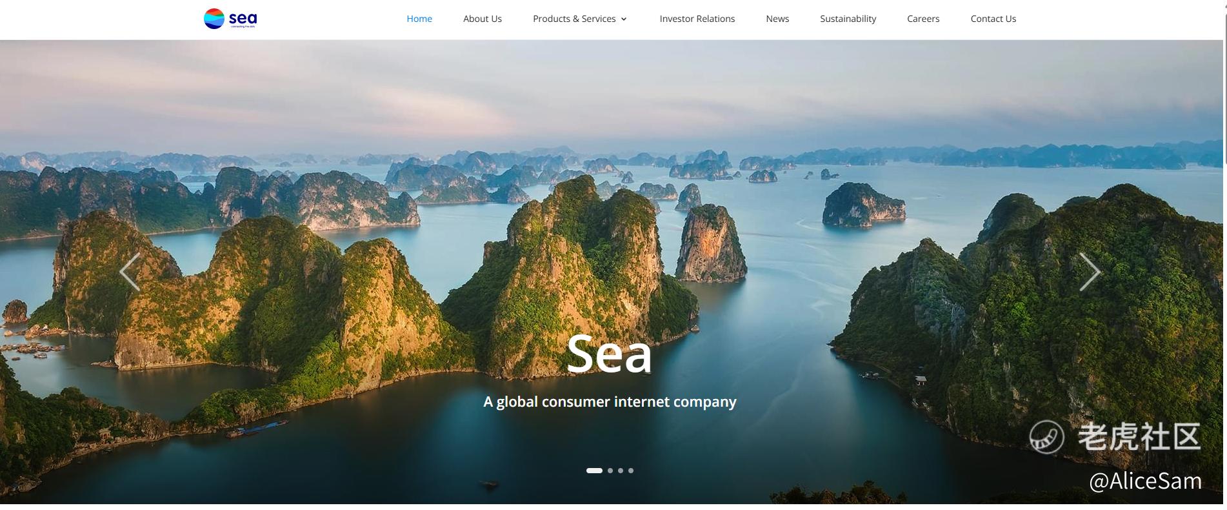Navigate to Investor Relations
1227x510 pixels.
pos(697,19)
